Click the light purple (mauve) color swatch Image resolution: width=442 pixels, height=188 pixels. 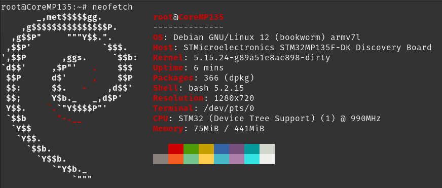pyautogui.click(x=237, y=159)
